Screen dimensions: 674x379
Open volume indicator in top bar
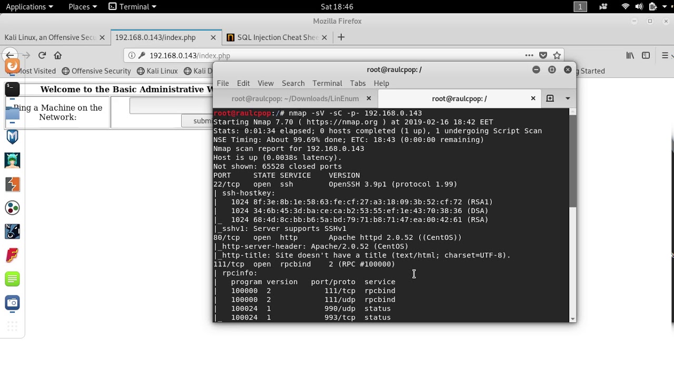639,7
